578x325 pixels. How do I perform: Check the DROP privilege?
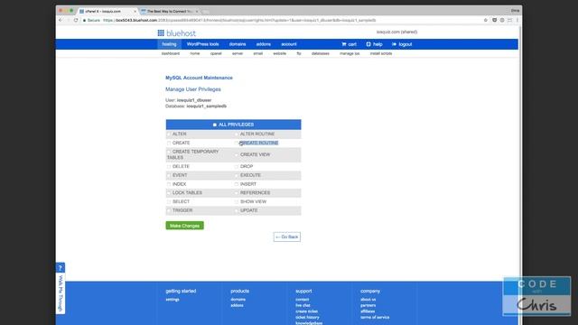click(237, 166)
